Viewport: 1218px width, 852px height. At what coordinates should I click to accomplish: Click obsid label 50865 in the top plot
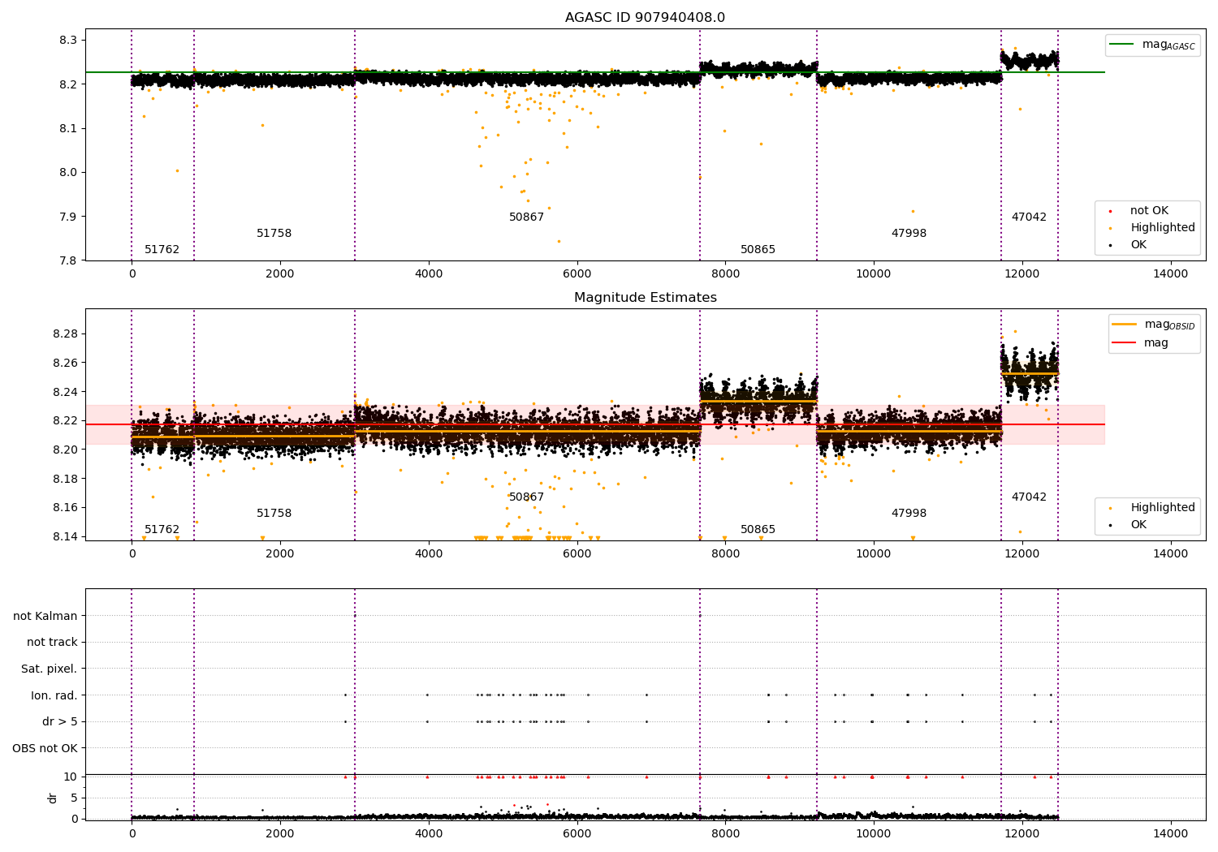[x=758, y=250]
